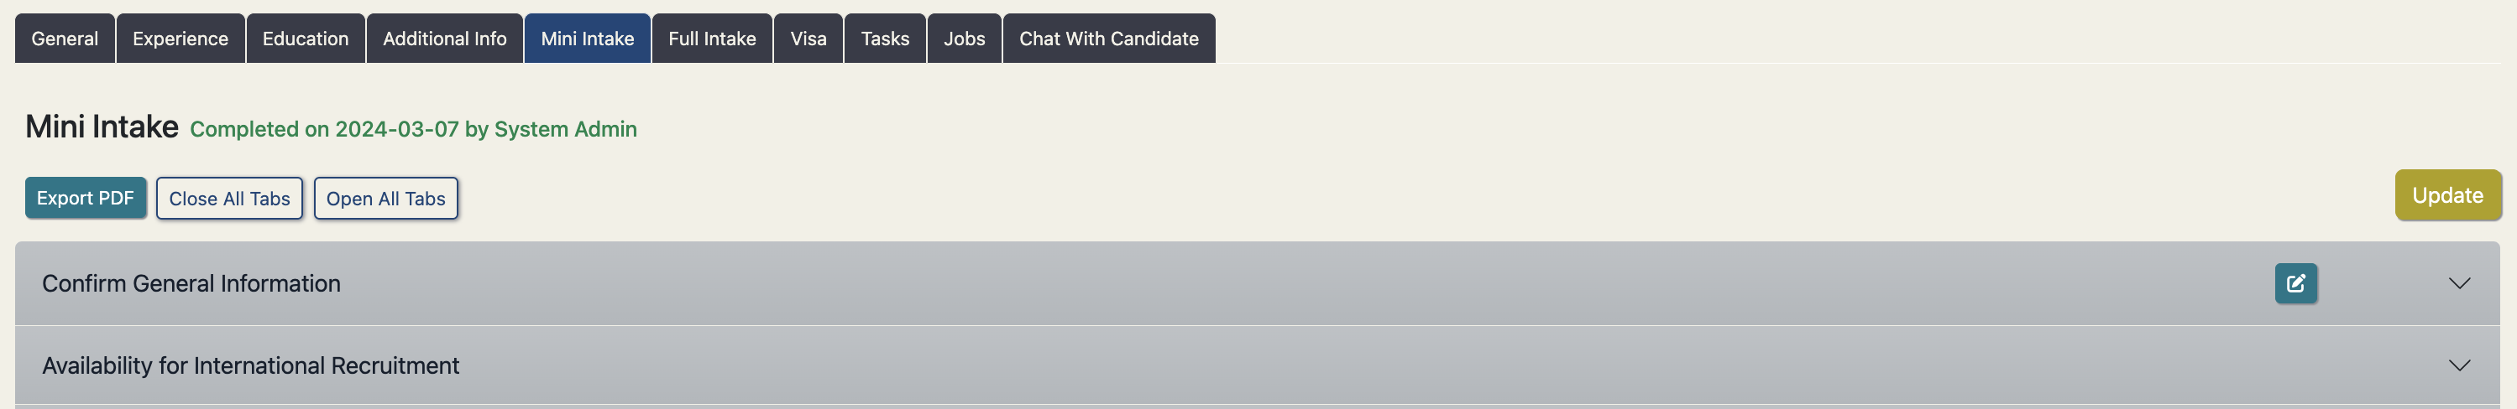Click the Confirm General Information section title
This screenshot has width=2517, height=409.
tap(191, 283)
